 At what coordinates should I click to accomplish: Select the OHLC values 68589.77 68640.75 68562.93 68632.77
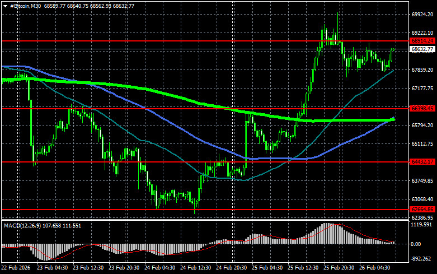pyautogui.click(x=89, y=6)
